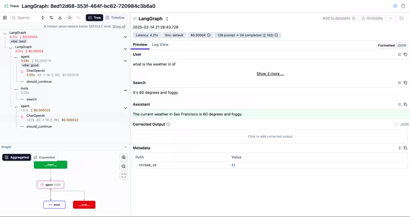Click the tools graph node
410x217 pixels.
tap(54, 205)
